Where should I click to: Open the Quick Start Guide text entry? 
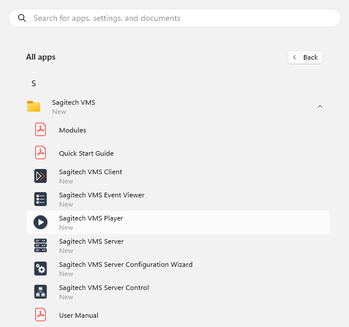point(86,153)
